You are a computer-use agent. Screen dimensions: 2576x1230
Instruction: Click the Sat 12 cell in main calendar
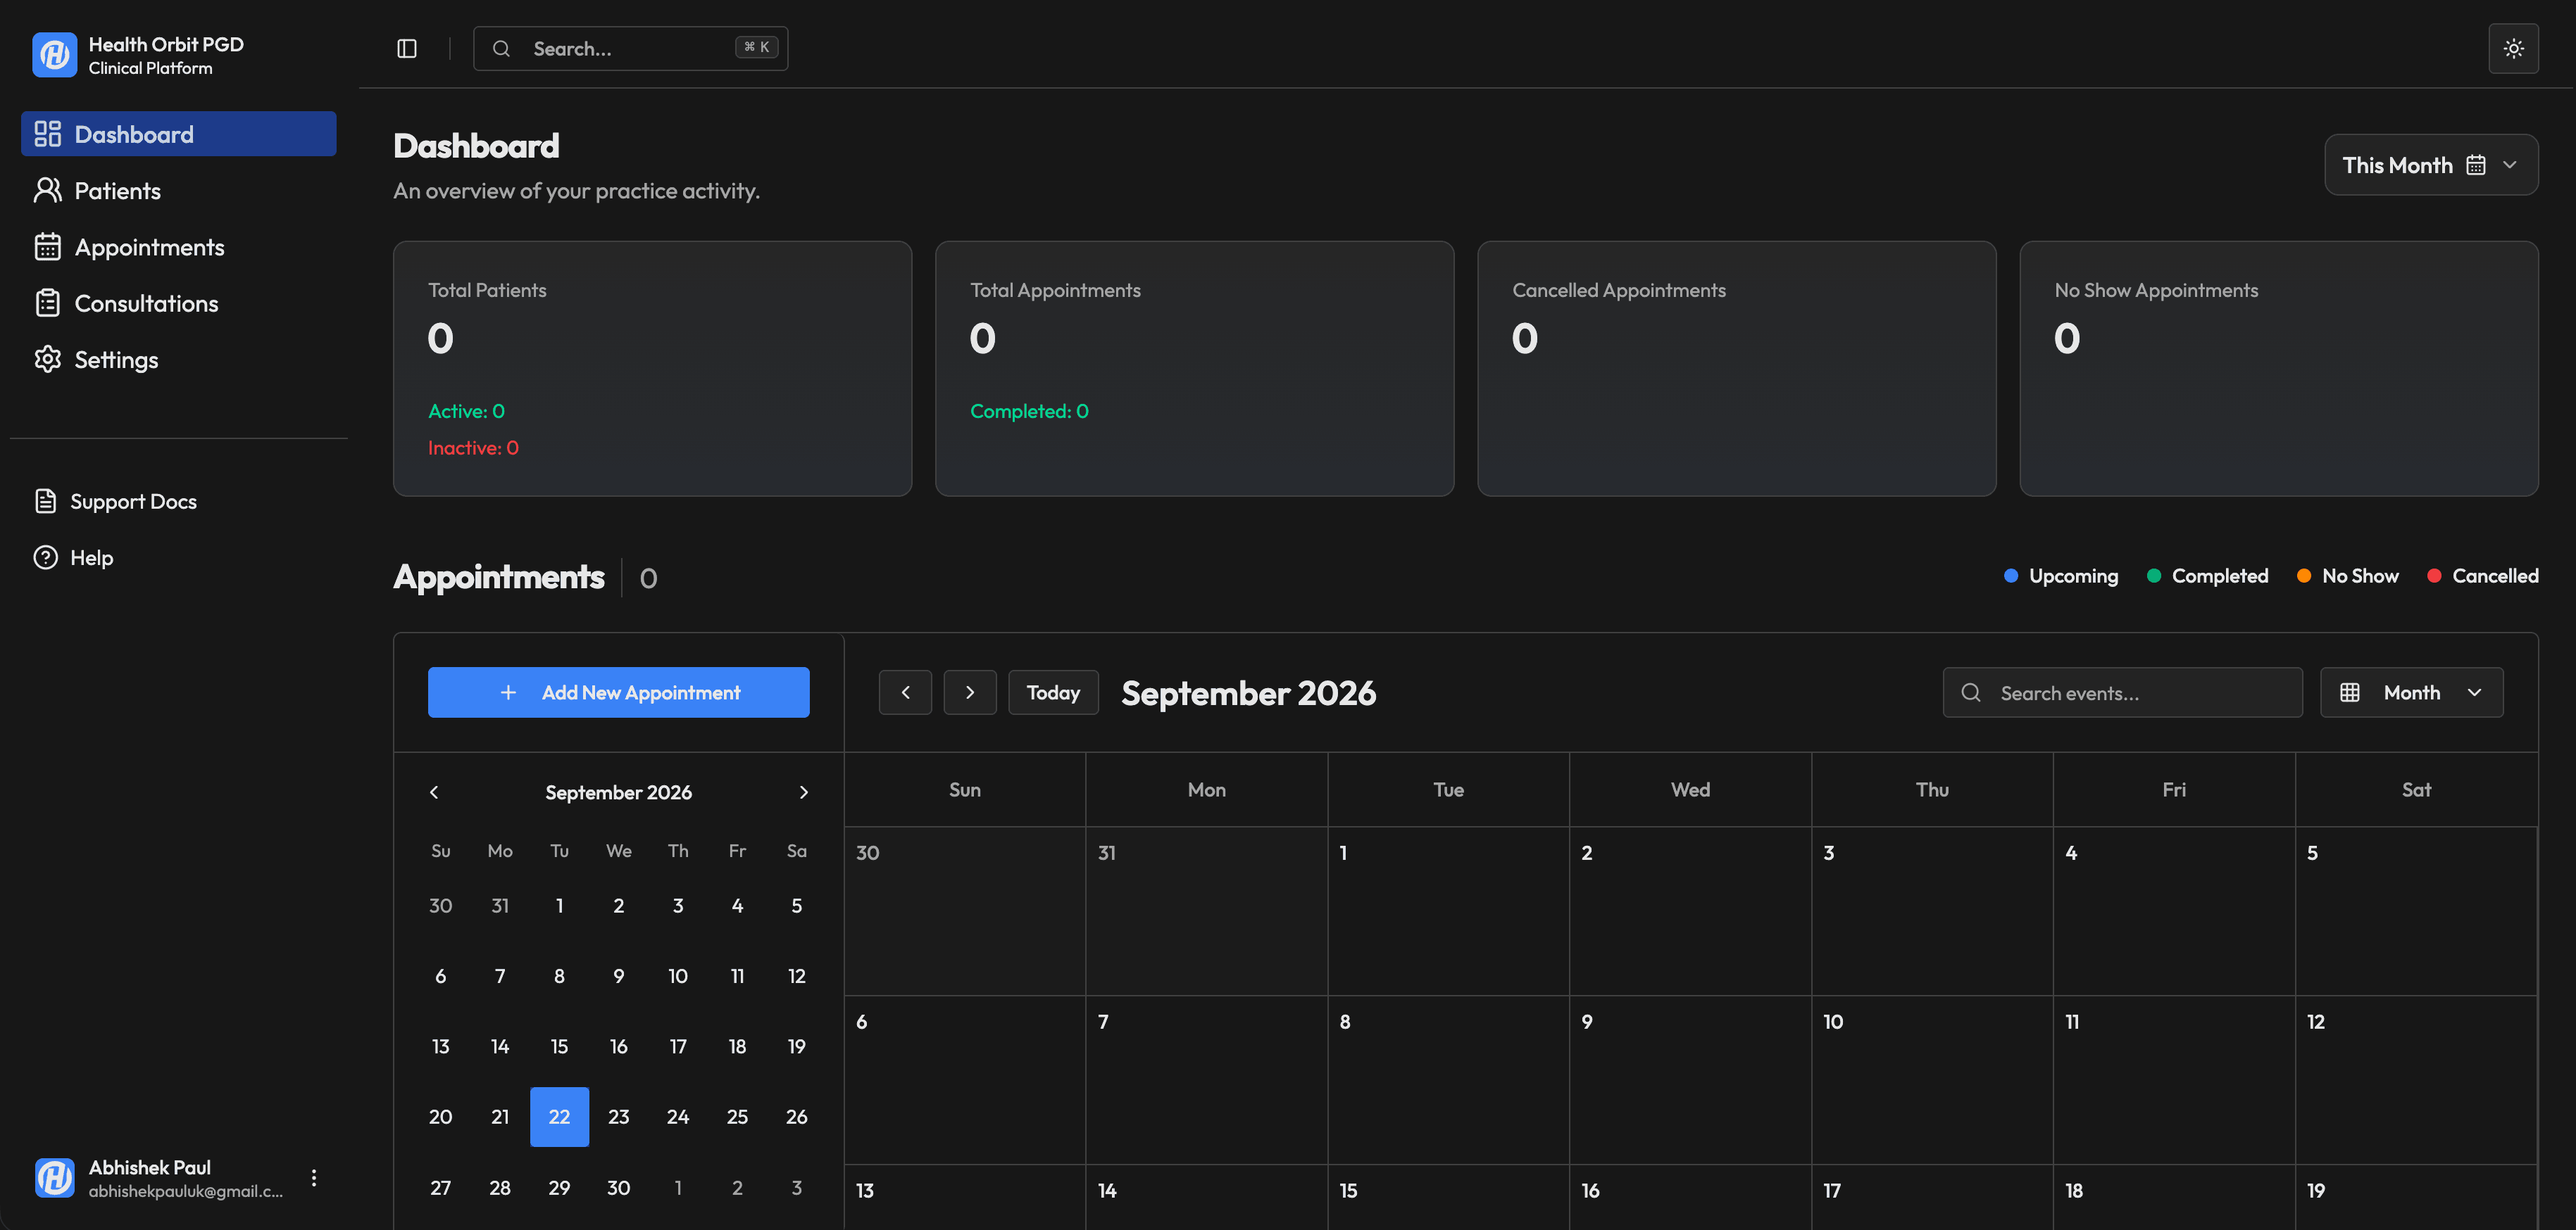[2416, 1080]
